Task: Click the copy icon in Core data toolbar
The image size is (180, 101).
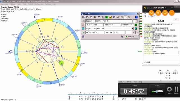Action: click(84, 17)
